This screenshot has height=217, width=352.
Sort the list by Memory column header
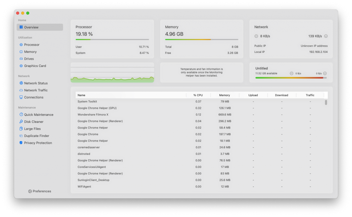click(224, 95)
